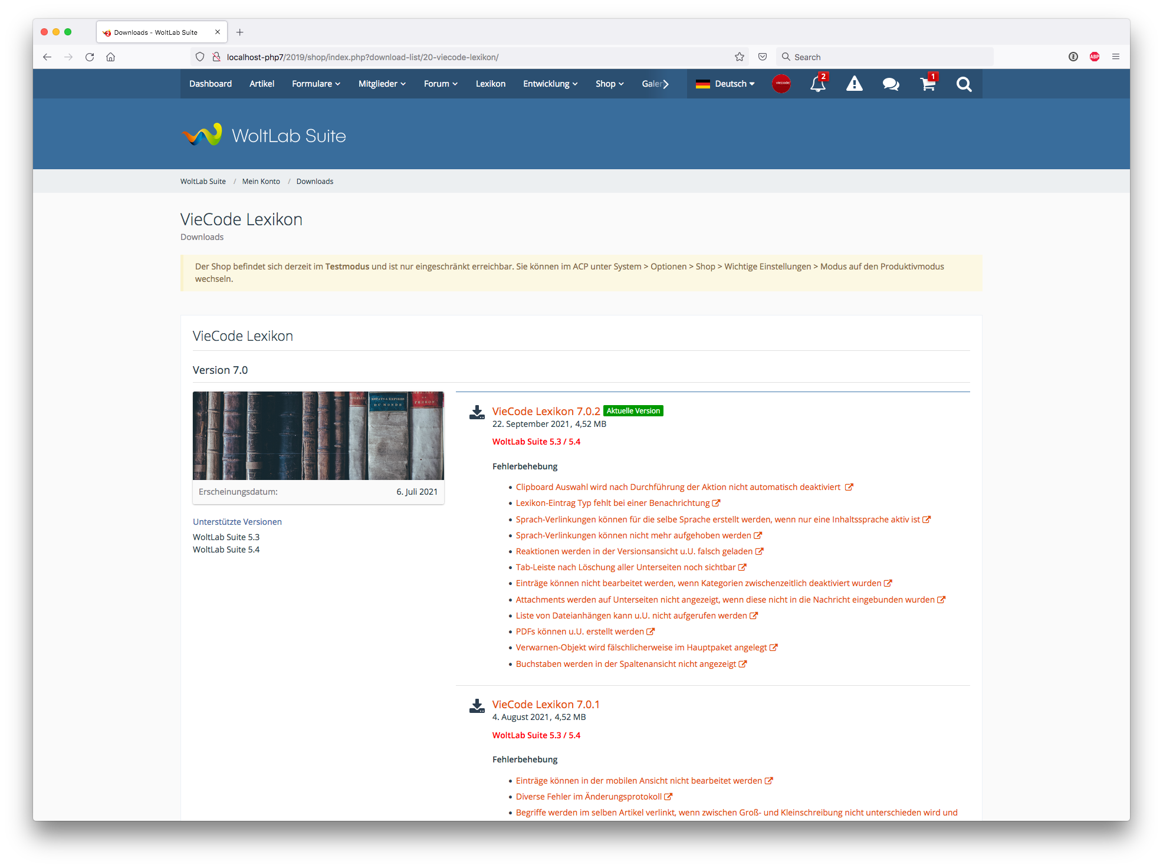1163x868 pixels.
Task: Go to the Dashboard menu item
Action: click(x=211, y=84)
